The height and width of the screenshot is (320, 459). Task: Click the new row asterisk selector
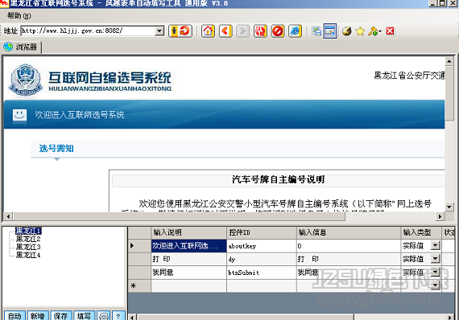[x=139, y=285]
